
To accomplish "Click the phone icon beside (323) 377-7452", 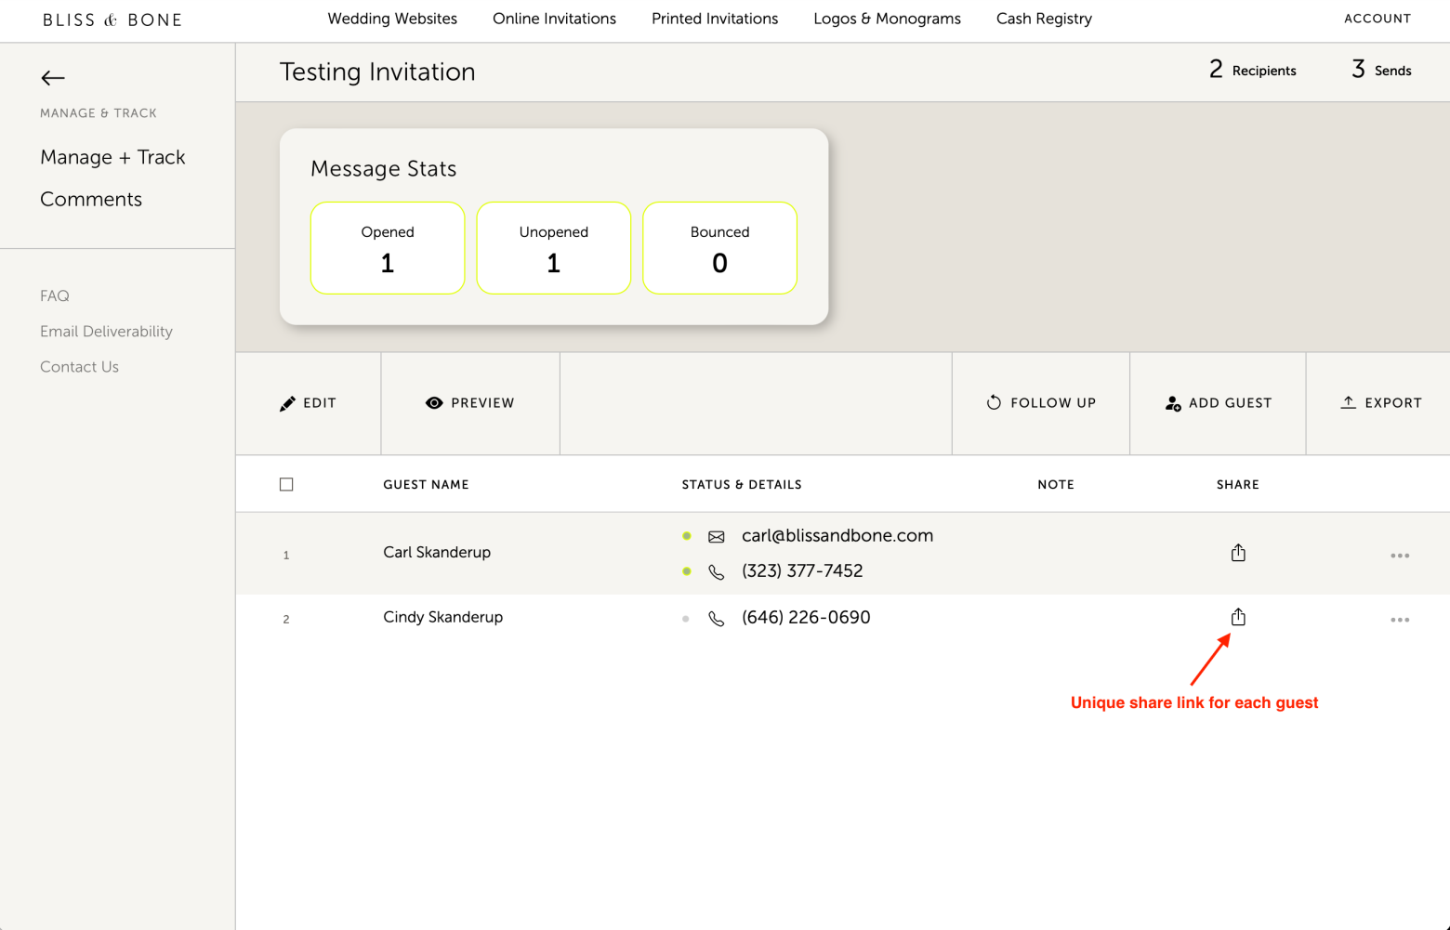I will click(716, 572).
